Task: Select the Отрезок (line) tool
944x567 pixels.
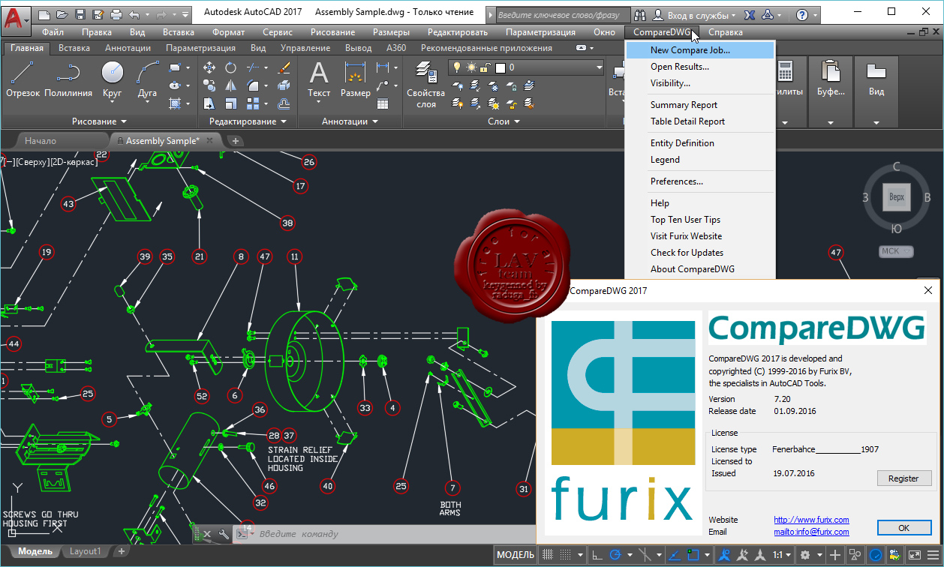Action: click(23, 79)
